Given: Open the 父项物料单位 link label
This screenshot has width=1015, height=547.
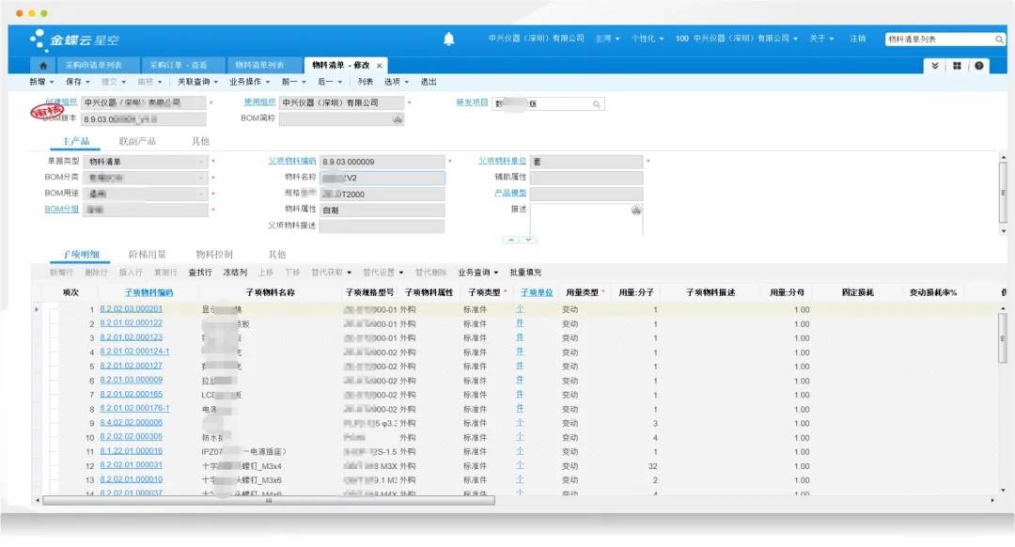Looking at the screenshot, I should pos(502,162).
